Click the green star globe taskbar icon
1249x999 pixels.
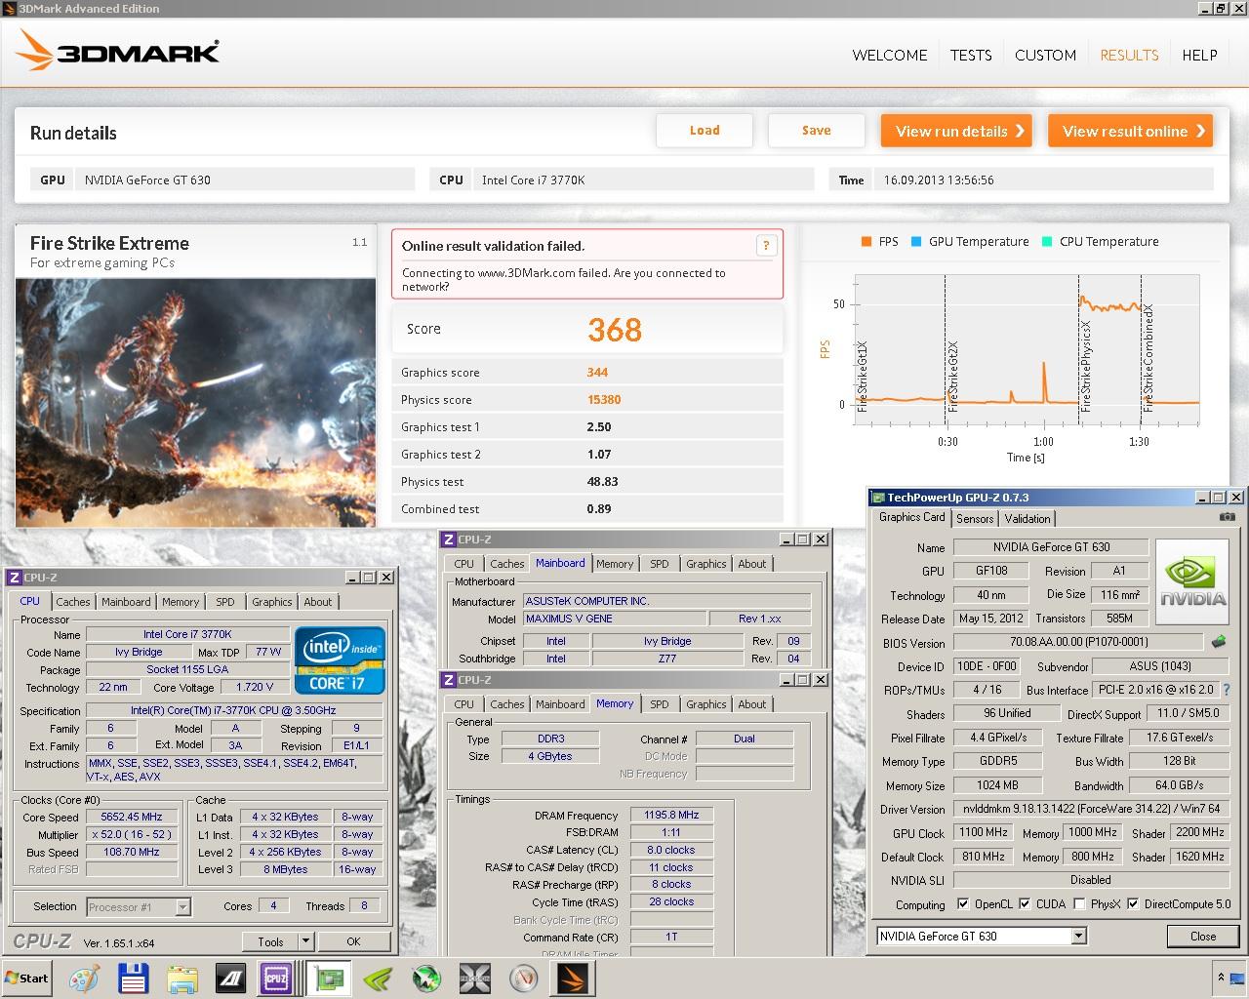pos(426,979)
